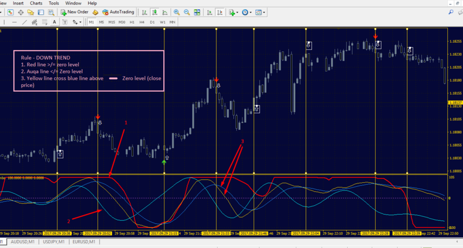Viewport: 463px width, 248px height.
Task: Zoom out of the chart
Action: pos(187,12)
